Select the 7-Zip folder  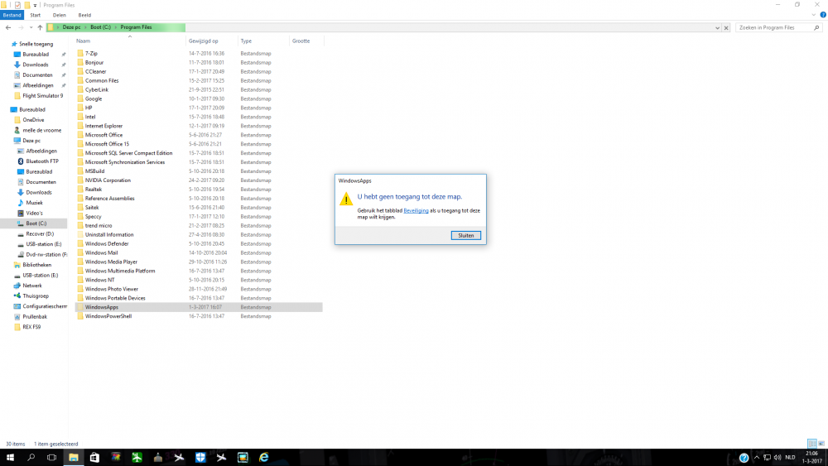point(91,53)
